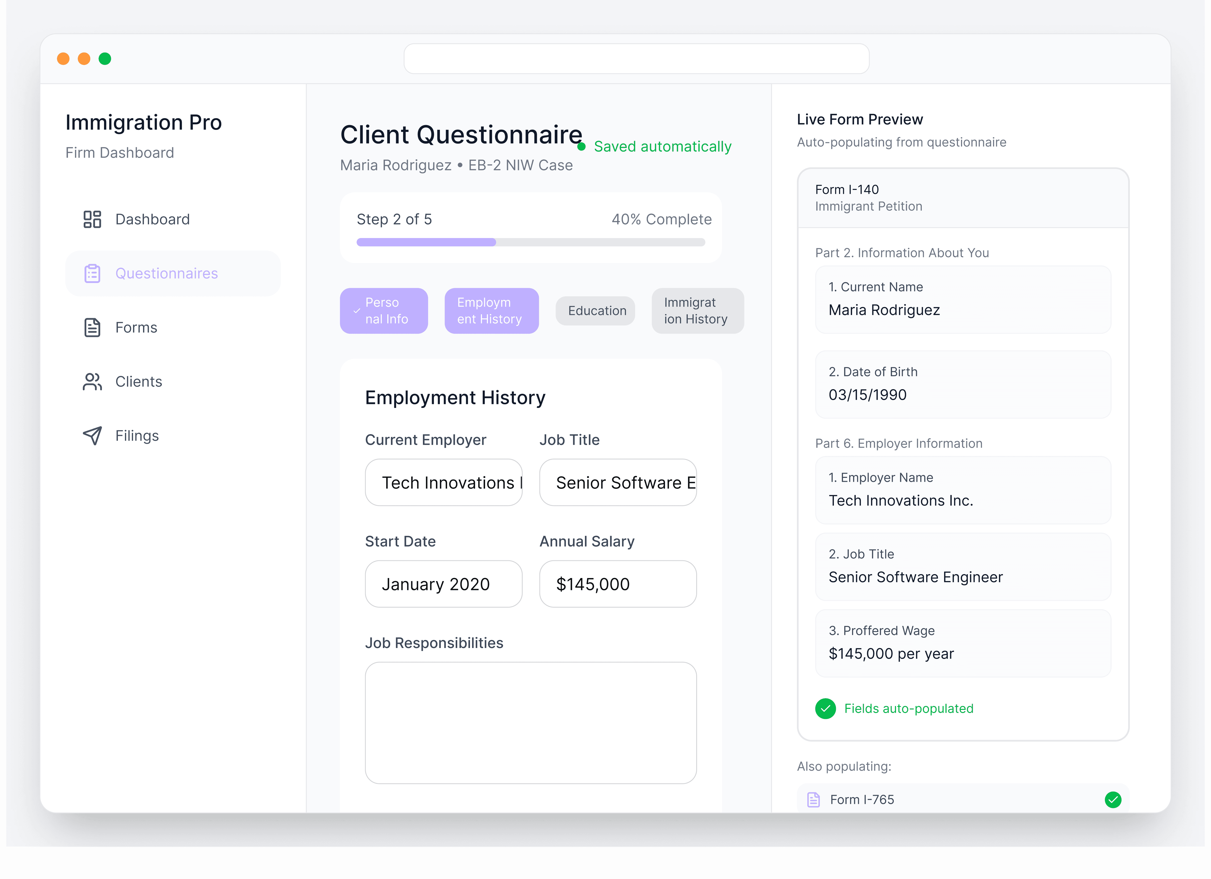Image resolution: width=1211 pixels, height=879 pixels.
Task: Click the Questionnaires clipboard icon
Action: [92, 273]
